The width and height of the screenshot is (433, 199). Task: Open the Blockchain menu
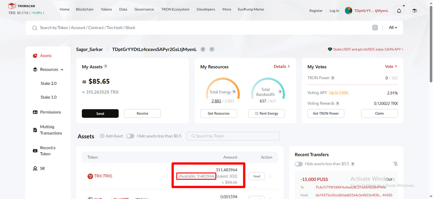pyautogui.click(x=85, y=9)
